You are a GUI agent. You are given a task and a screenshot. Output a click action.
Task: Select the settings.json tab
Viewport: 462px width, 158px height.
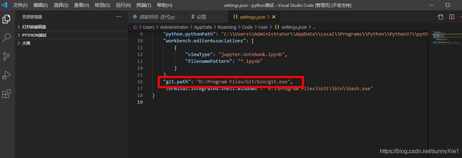(253, 17)
